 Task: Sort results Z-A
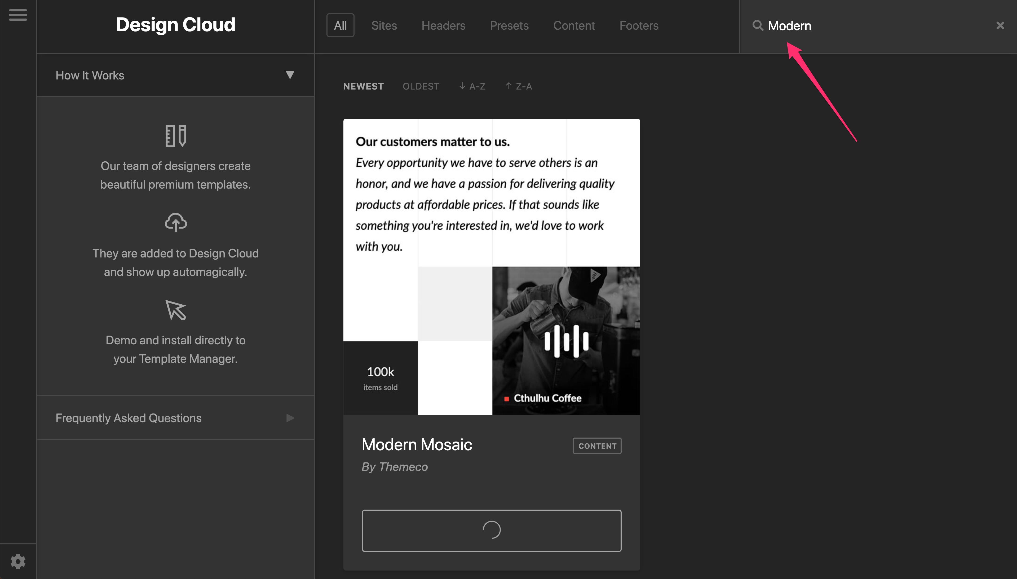[519, 86]
